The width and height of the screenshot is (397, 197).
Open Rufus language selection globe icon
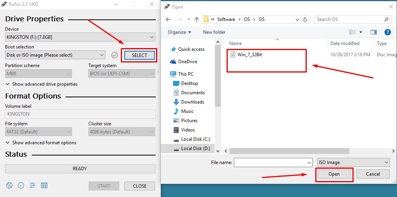[x=9, y=186]
